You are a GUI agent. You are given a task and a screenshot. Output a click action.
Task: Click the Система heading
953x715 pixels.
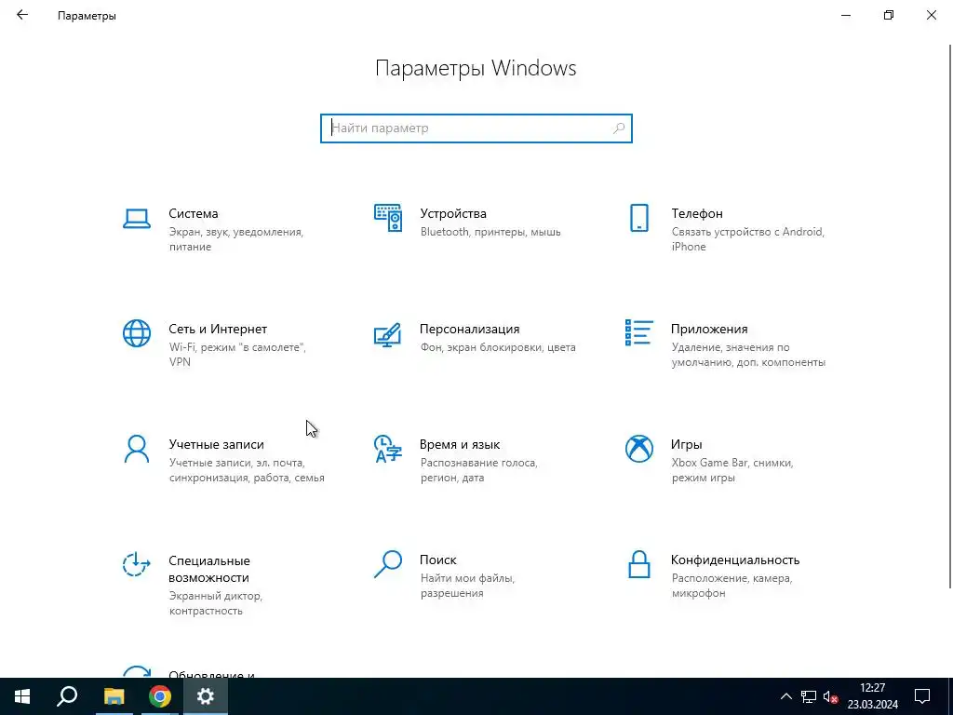point(194,213)
